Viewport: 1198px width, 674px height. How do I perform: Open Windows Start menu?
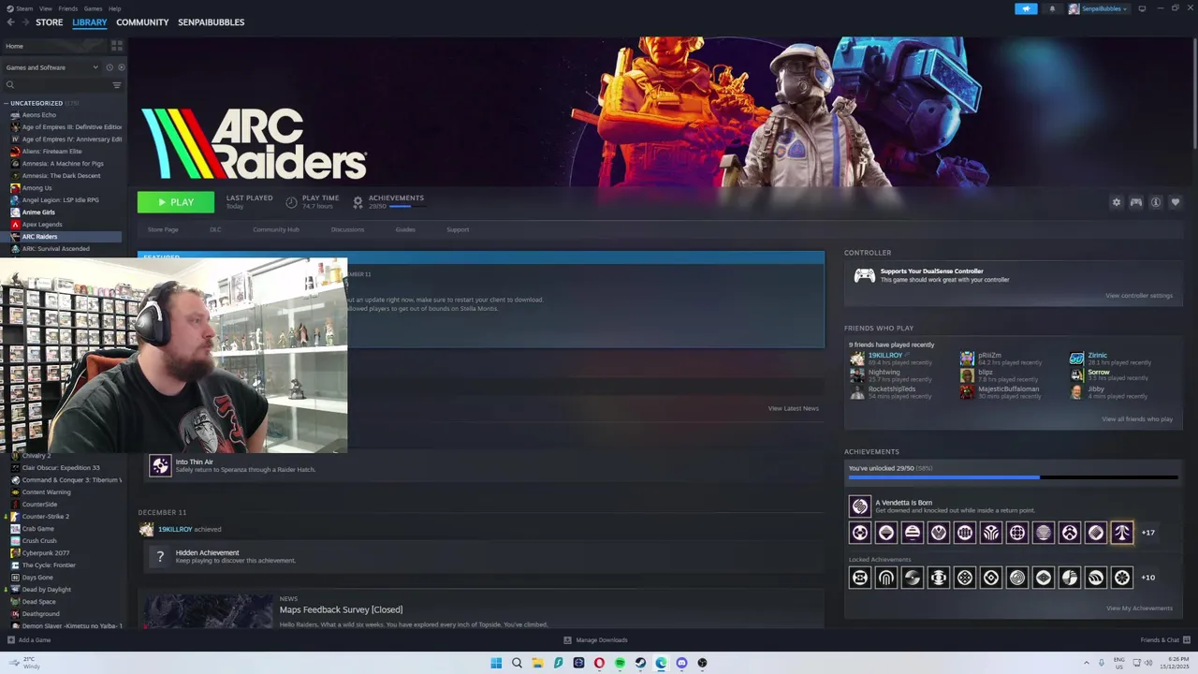(x=496, y=663)
